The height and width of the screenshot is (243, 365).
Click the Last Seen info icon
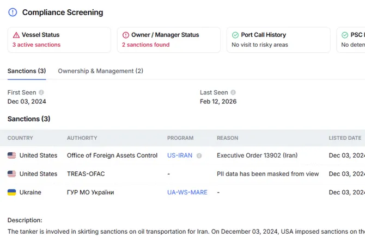coord(233,92)
